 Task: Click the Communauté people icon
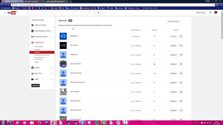[x=32, y=42]
